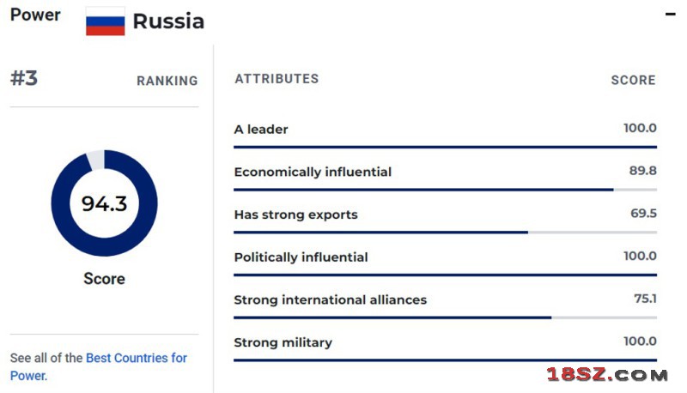Click the 89.8 score value
This screenshot has width=687, height=393.
point(642,171)
